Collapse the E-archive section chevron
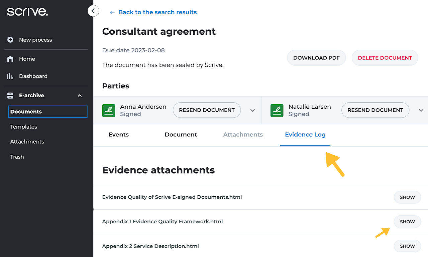The image size is (428, 257). (x=80, y=96)
